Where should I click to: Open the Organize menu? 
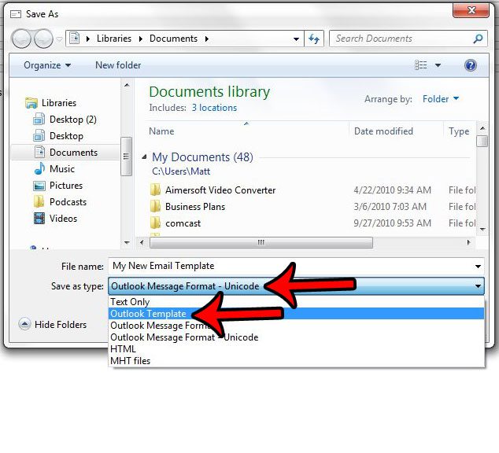pyautogui.click(x=47, y=65)
